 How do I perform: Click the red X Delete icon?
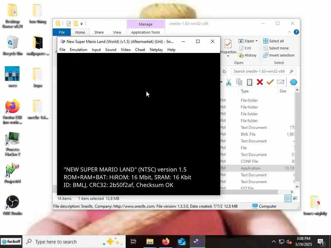point(260,82)
